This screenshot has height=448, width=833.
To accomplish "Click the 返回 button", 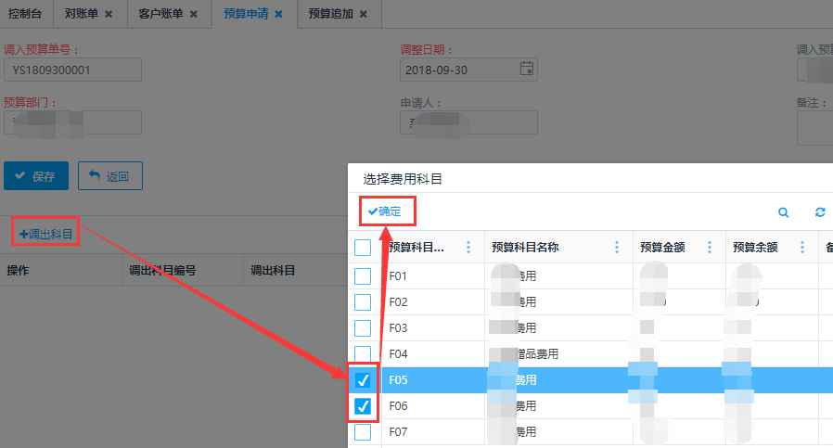I will 109,175.
